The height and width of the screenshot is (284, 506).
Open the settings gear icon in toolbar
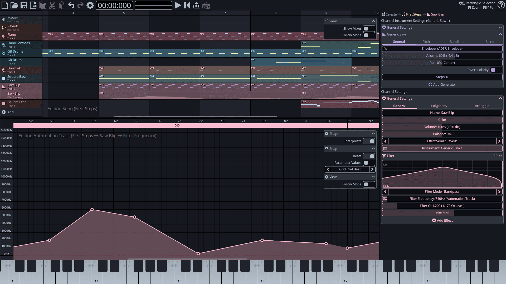(x=90, y=5)
